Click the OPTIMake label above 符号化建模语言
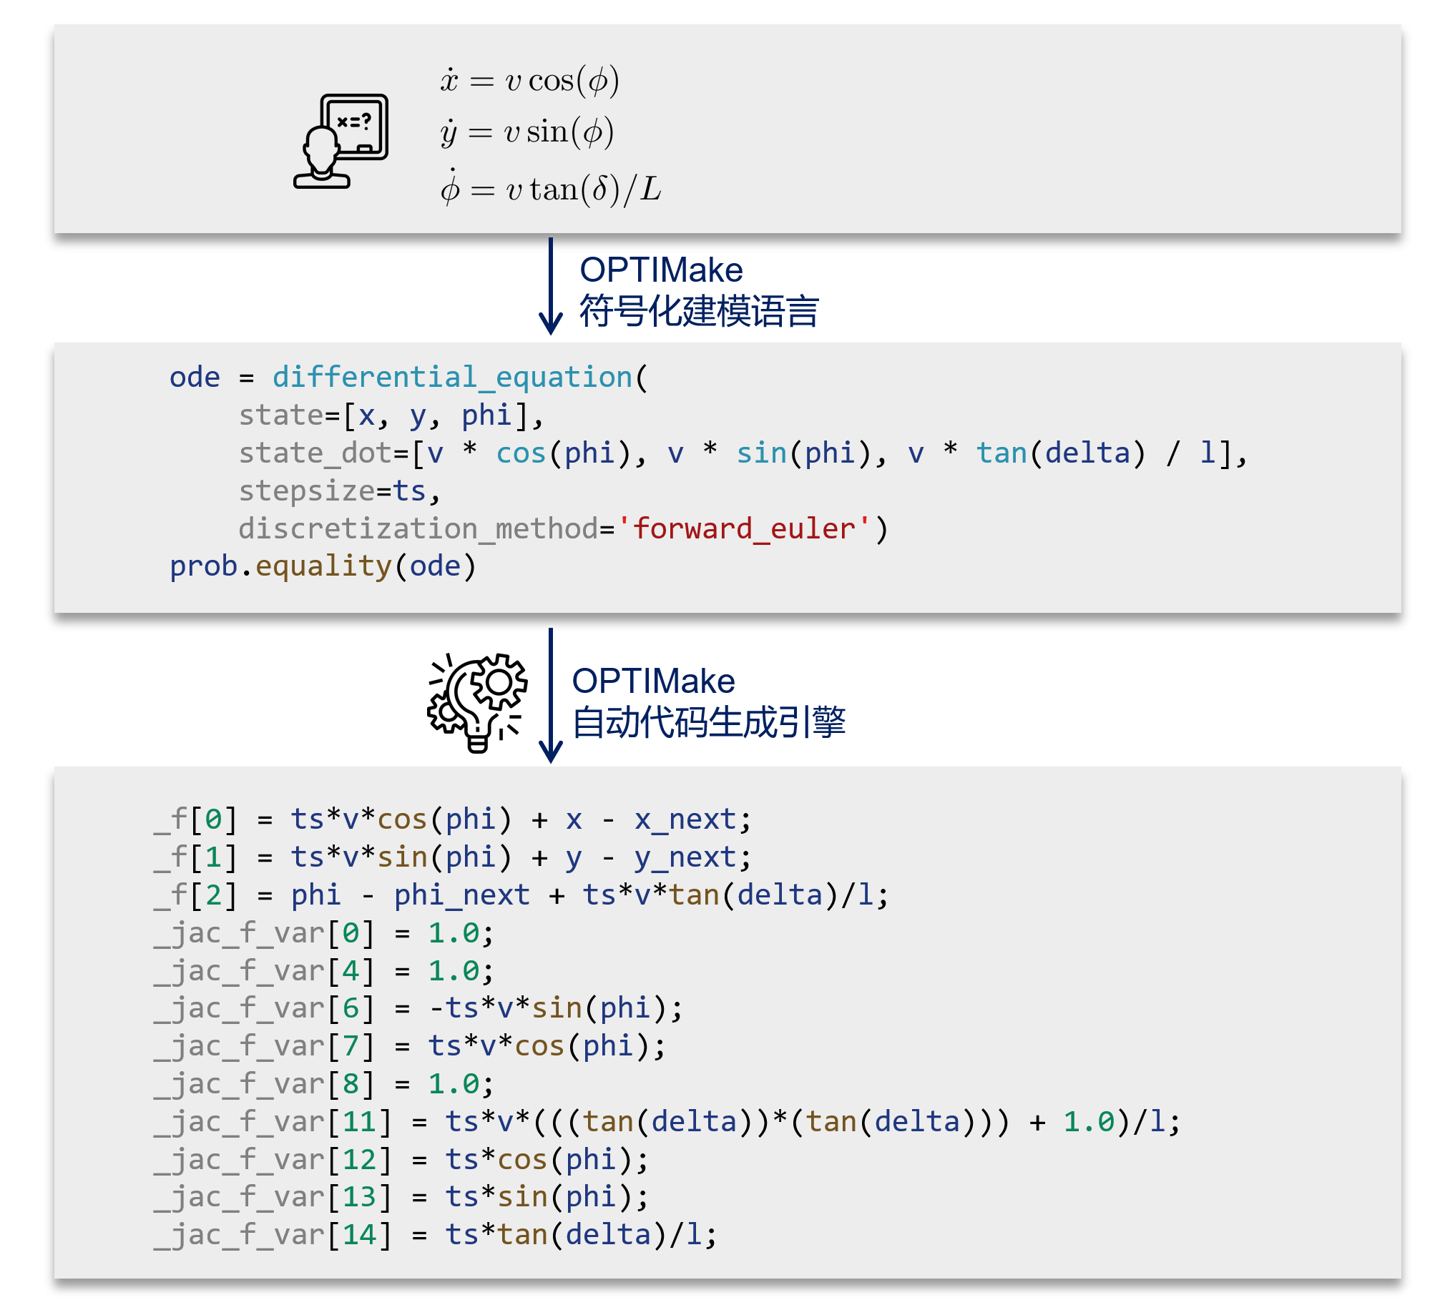This screenshot has height=1300, width=1440. [x=661, y=270]
